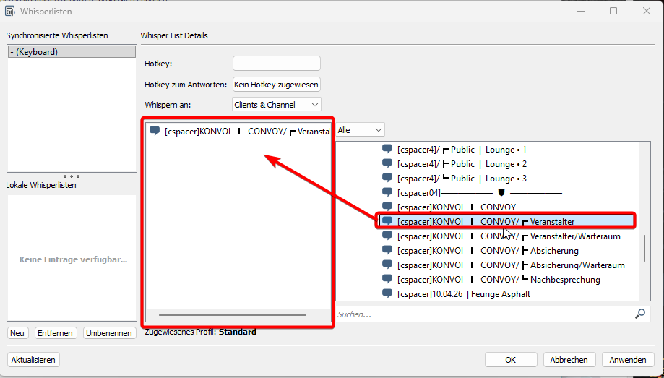Click the Hotkey assignment button

[276, 64]
